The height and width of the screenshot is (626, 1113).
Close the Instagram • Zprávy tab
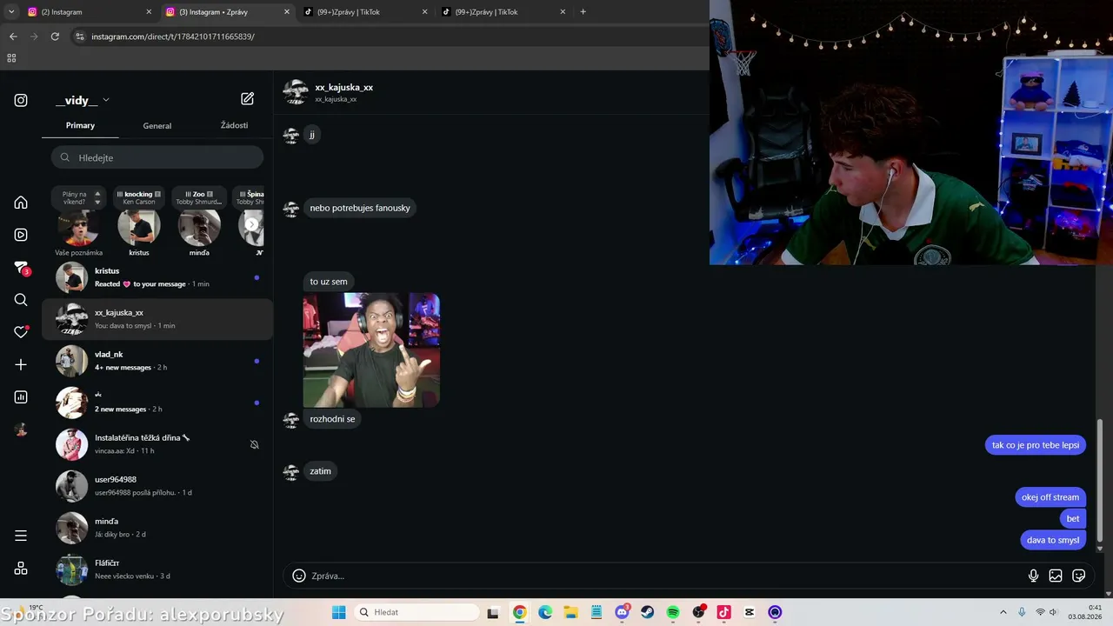click(287, 12)
